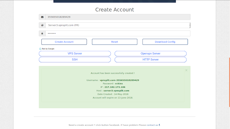Follow the contact us link
This screenshot has width=230, height=129.
pos(152,125)
